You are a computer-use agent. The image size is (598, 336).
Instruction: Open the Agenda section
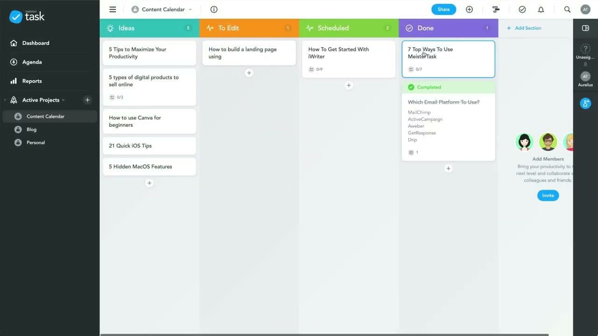[31, 62]
